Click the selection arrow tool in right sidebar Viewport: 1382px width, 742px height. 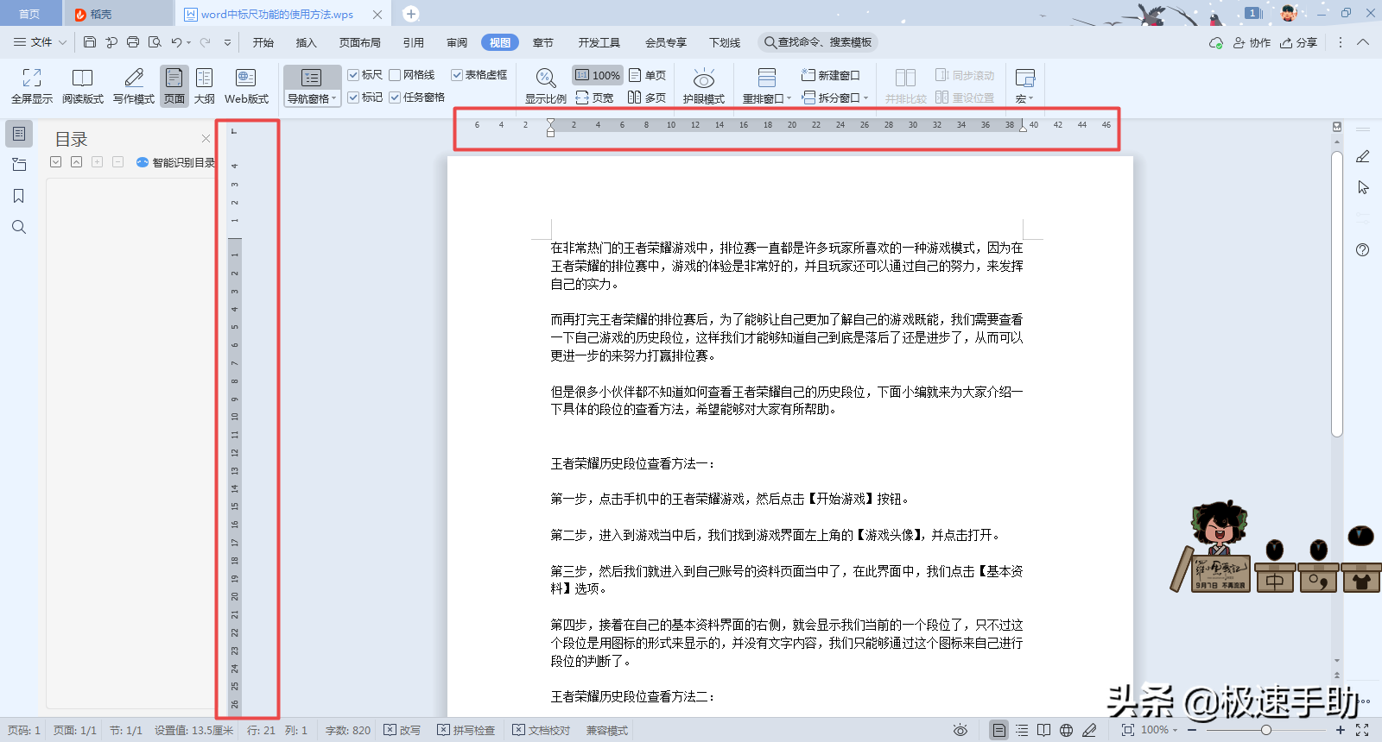click(x=1363, y=187)
